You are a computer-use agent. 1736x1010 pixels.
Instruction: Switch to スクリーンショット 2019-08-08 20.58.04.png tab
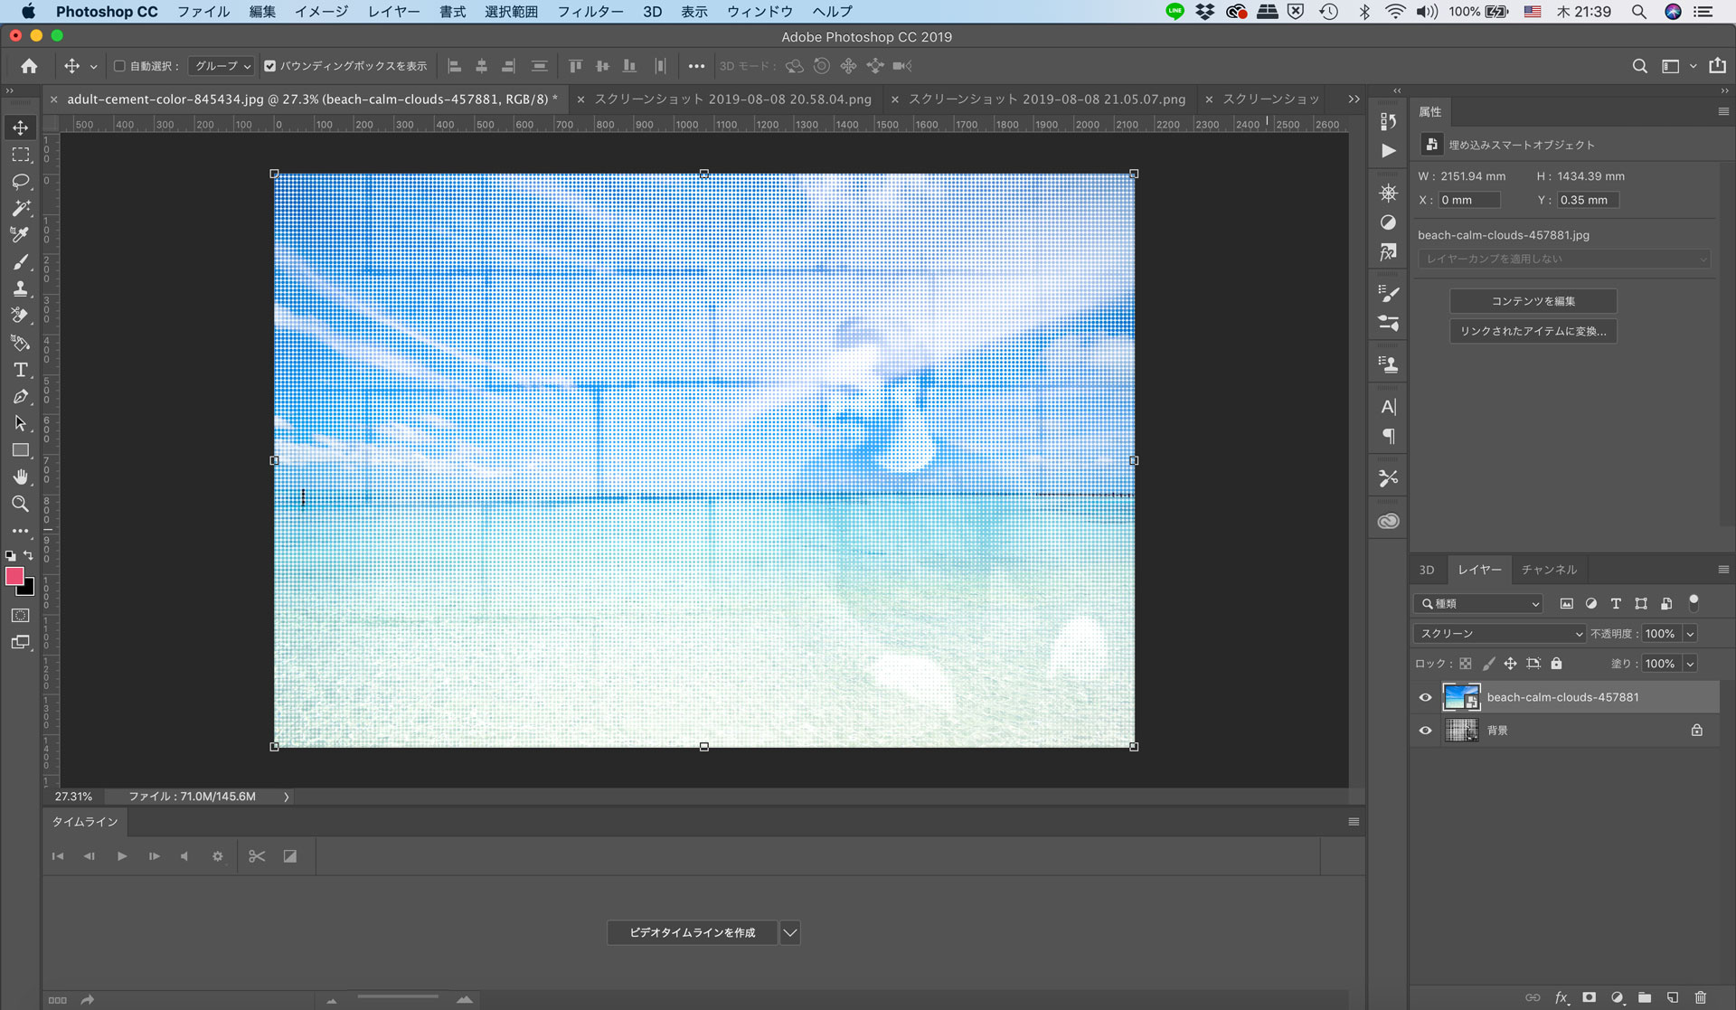732,99
